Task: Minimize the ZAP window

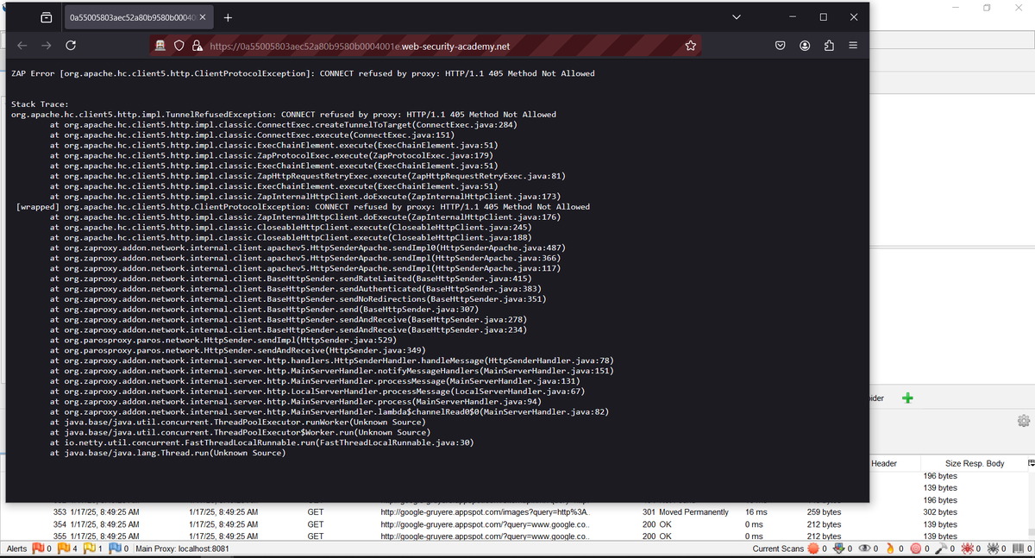Action: click(957, 7)
